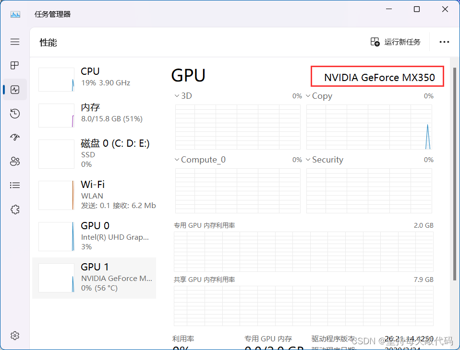Close the Task Manager window
Image resolution: width=460 pixels, height=350 pixels.
click(445, 9)
